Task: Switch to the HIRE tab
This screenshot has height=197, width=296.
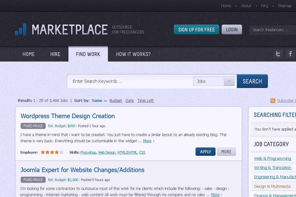Action: (55, 54)
